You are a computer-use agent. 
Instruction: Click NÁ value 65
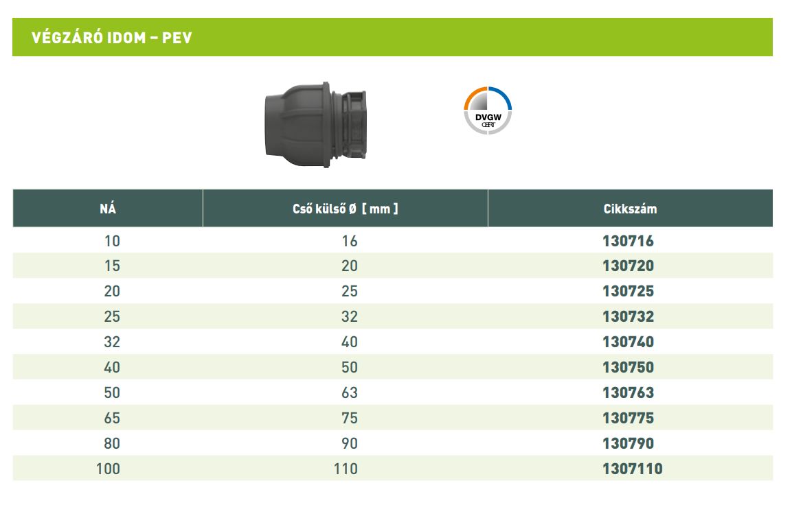[112, 418]
